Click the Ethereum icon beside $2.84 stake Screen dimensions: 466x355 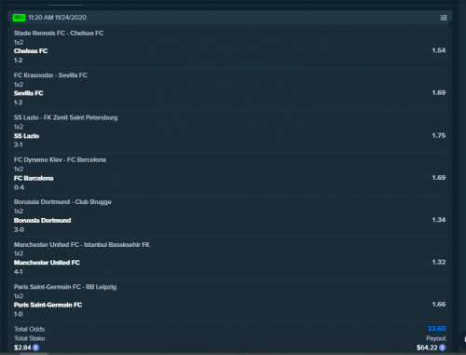[x=35, y=348]
